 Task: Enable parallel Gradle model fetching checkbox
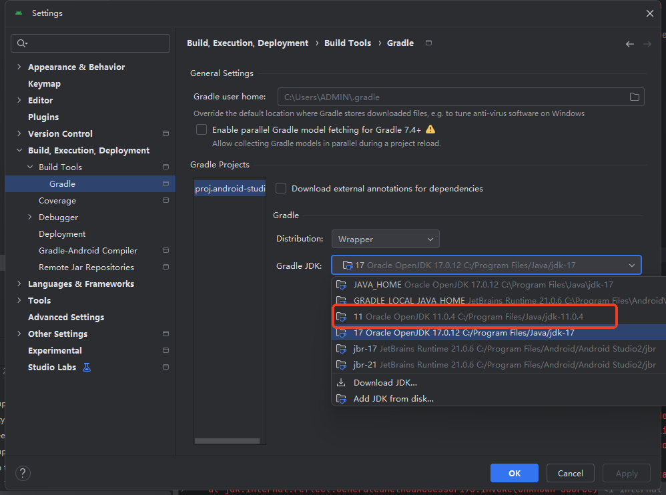click(202, 129)
